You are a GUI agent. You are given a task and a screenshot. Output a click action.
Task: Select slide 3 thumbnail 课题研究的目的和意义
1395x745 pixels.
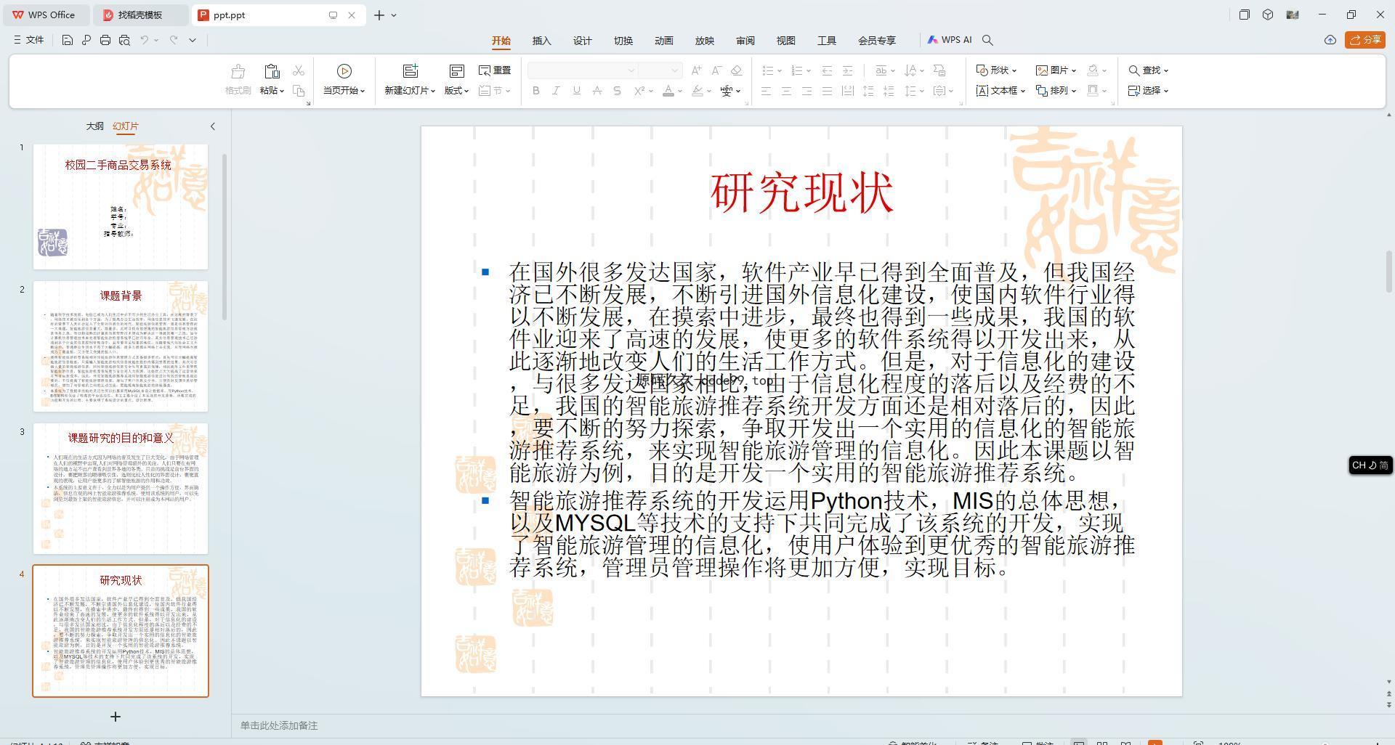coord(121,489)
